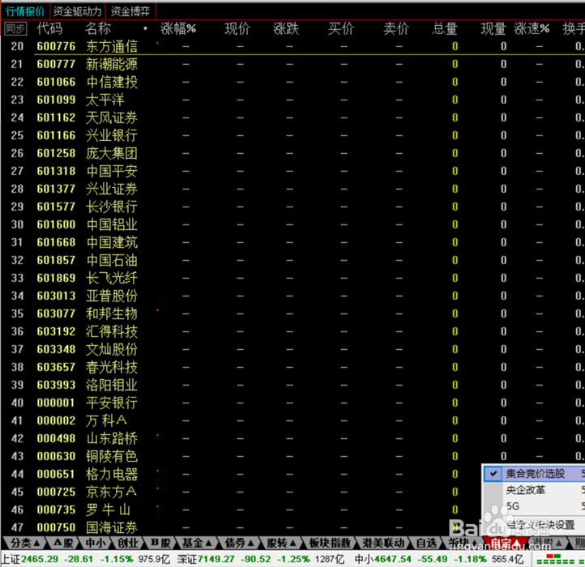Open 自定义板块设置 from the popup menu
585x567 pixels.
click(x=540, y=525)
